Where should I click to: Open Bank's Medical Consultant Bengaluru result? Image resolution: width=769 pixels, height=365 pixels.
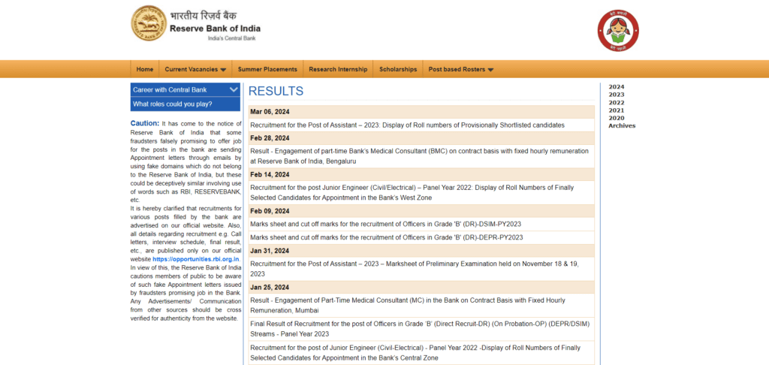coord(419,156)
